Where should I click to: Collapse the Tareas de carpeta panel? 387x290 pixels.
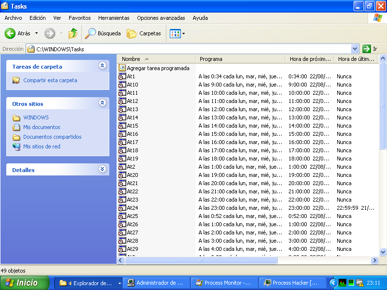(x=102, y=66)
